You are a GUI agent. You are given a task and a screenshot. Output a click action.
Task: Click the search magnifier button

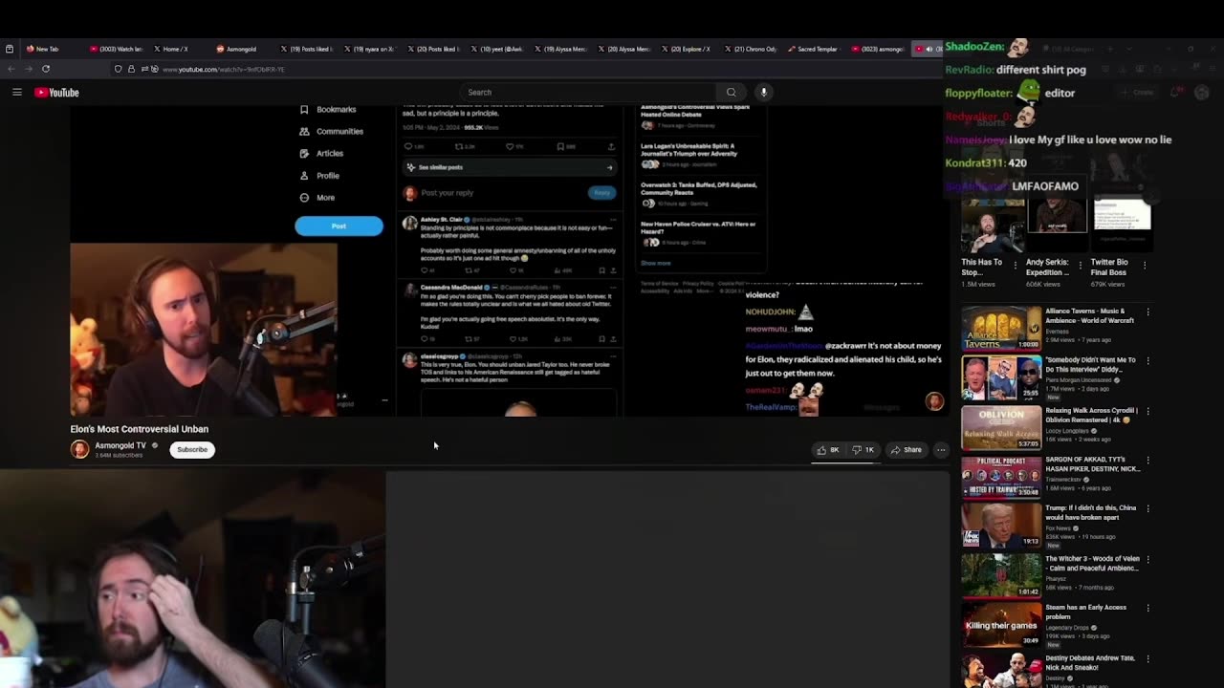[732, 93]
